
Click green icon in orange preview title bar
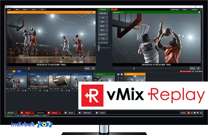(x=92, y=12)
